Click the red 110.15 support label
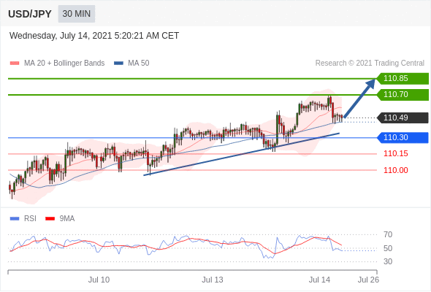The width and height of the screenshot is (431, 292). pyautogui.click(x=396, y=153)
